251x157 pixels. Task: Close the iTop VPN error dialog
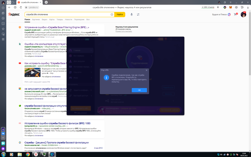pos(147,70)
